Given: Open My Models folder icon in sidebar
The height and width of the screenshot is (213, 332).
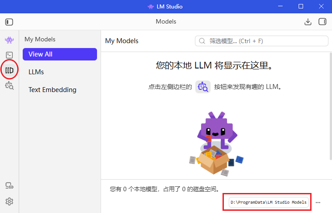Looking at the screenshot, I should point(9,70).
